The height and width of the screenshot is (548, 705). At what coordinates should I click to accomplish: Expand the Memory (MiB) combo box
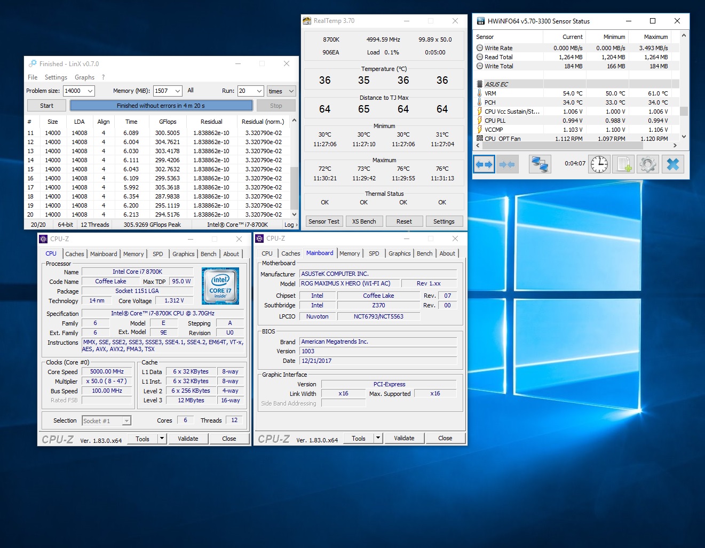click(x=177, y=91)
